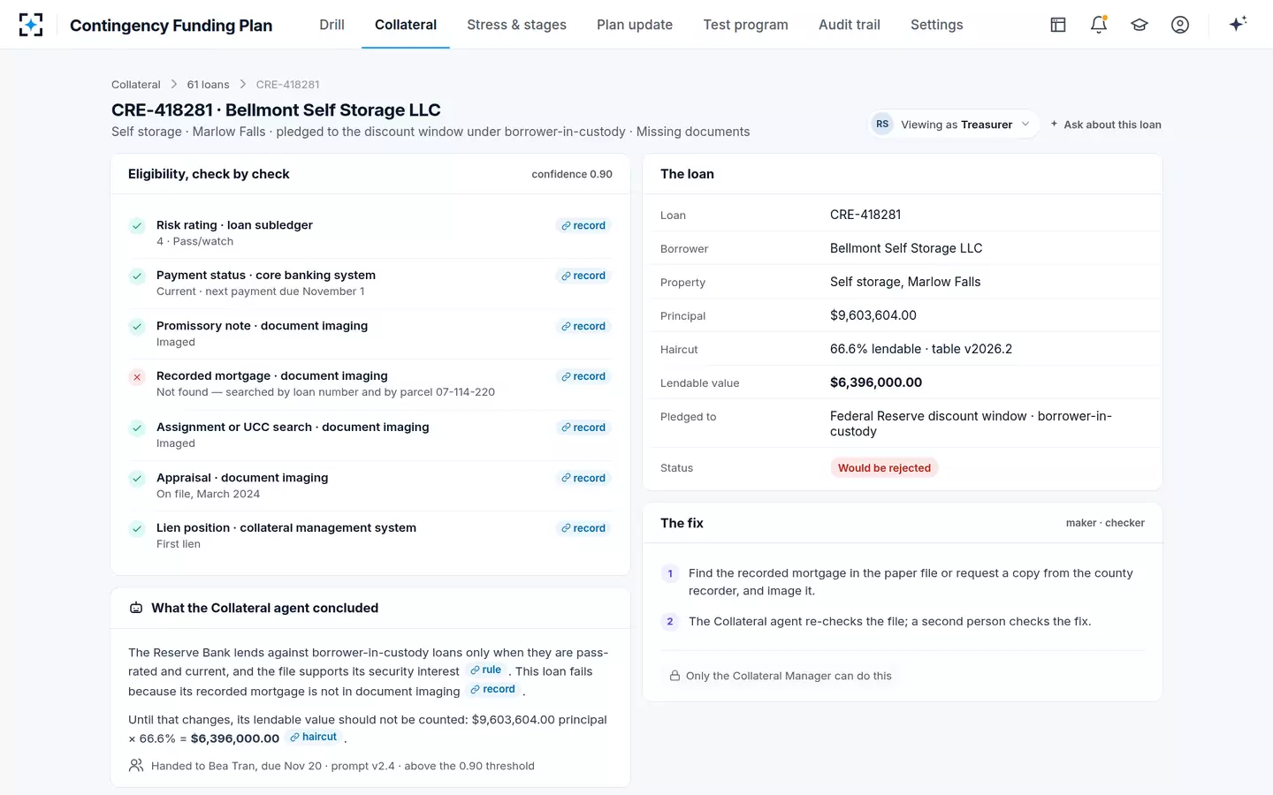Open the user account profile icon

click(x=1180, y=25)
